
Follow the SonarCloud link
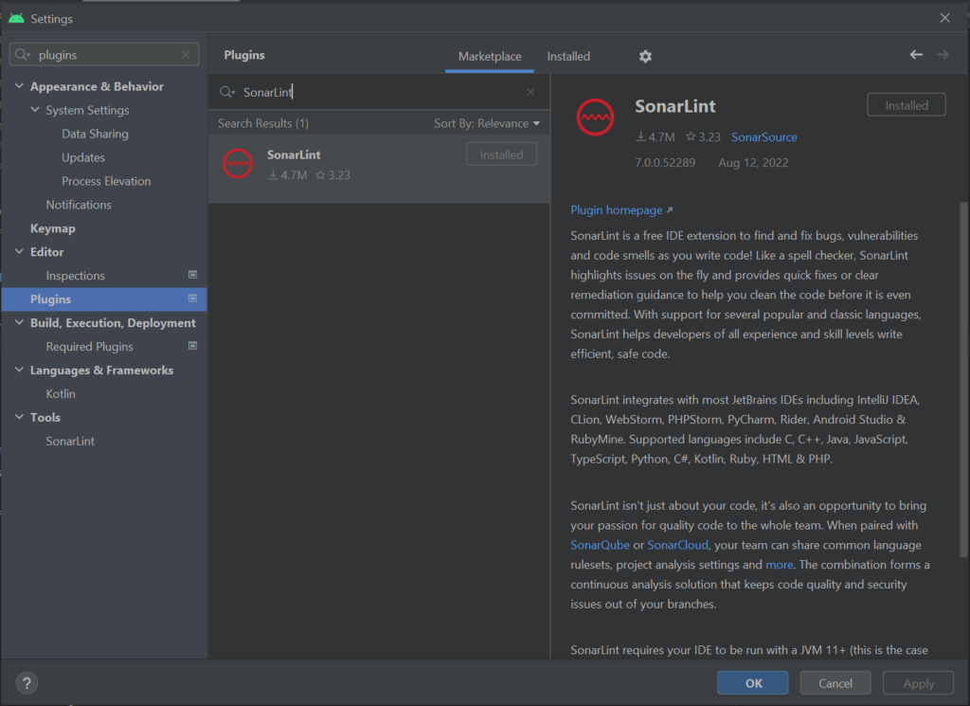(x=677, y=545)
